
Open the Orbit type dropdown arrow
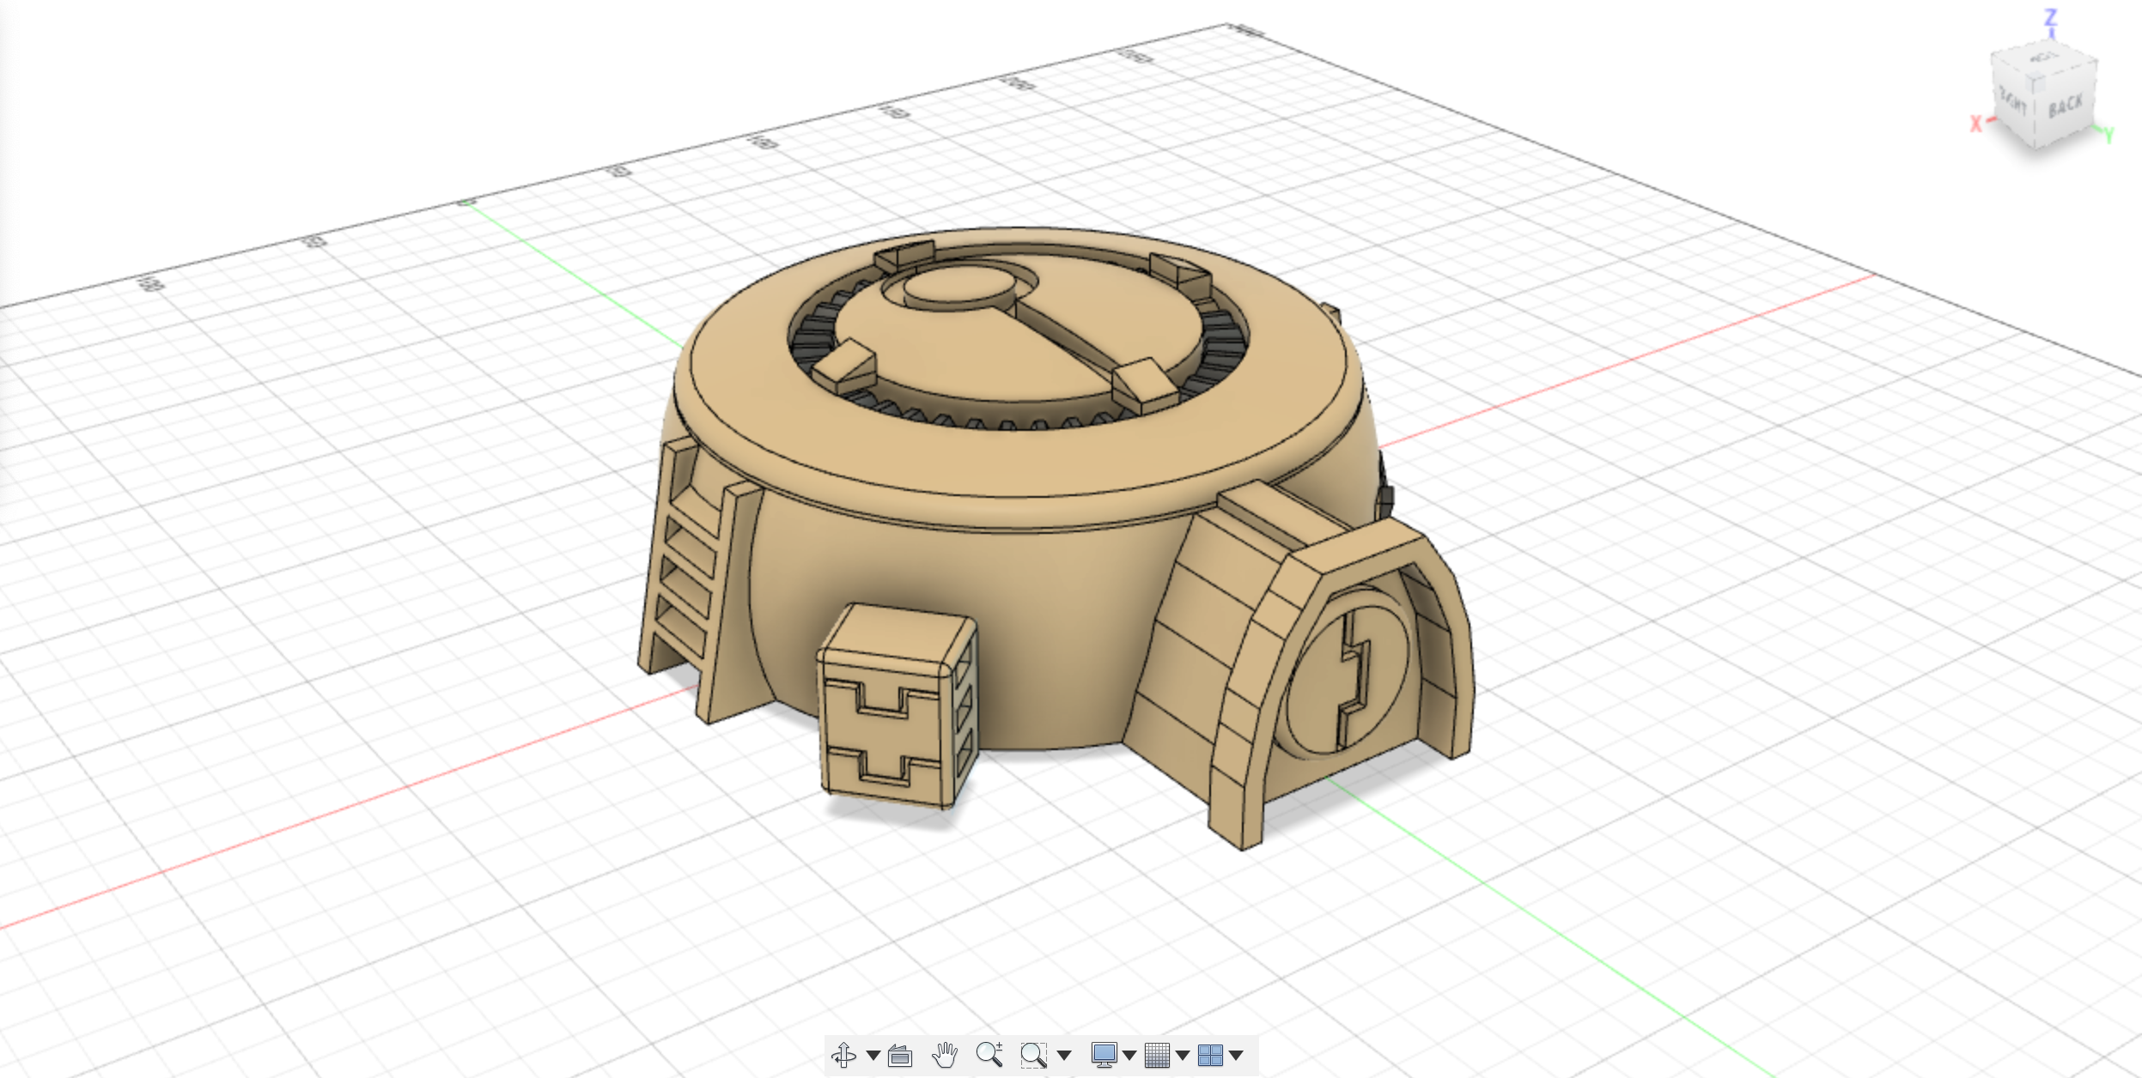tap(873, 1056)
